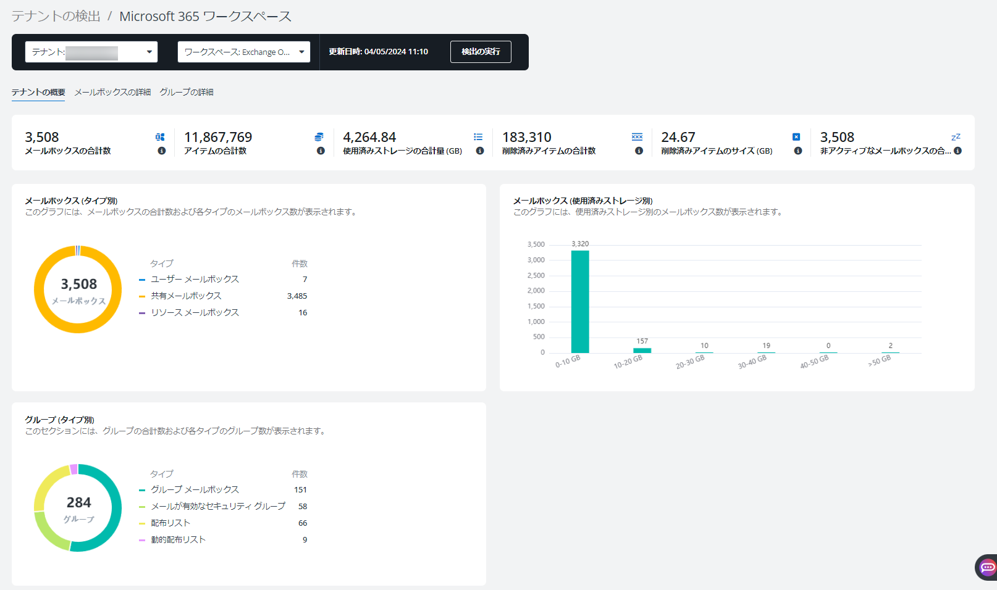This screenshot has height=590, width=997.
Task: Click 動的配布リスト legend swatch
Action: pyautogui.click(x=142, y=540)
